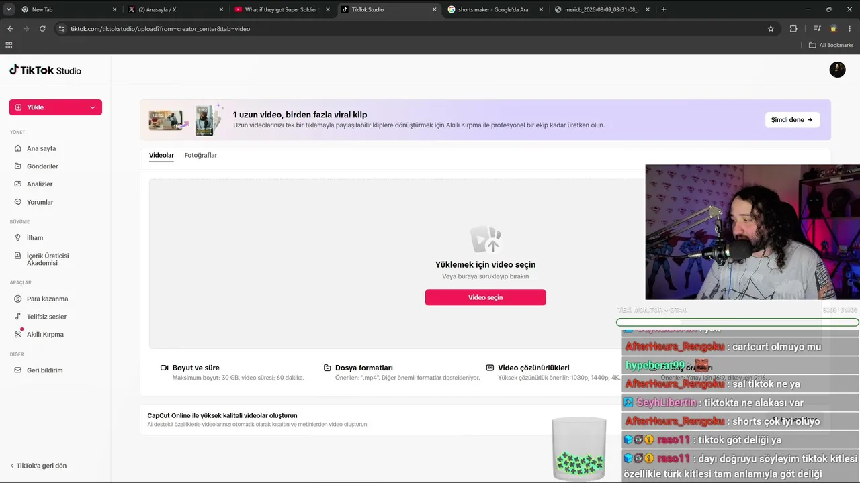Click the banner title 1 uzun video
The width and height of the screenshot is (860, 483).
pos(300,115)
